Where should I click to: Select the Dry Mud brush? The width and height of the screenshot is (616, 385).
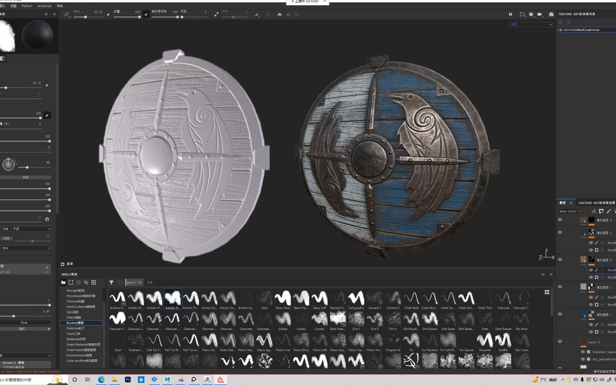[522, 320]
